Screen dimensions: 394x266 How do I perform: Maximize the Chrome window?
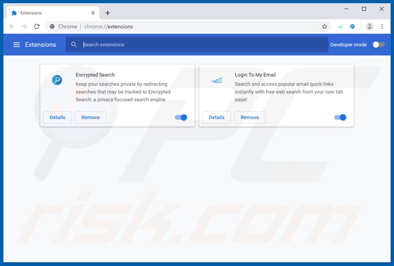tap(364, 9)
